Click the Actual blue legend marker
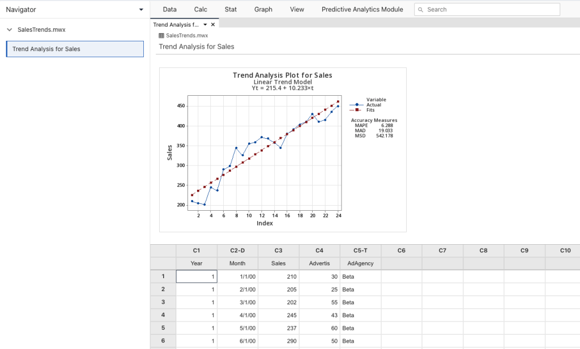 point(357,105)
